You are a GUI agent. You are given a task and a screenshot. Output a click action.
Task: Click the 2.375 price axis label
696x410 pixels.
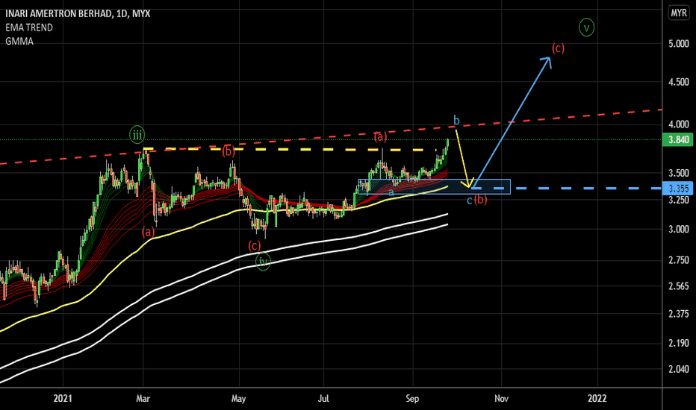click(679, 315)
